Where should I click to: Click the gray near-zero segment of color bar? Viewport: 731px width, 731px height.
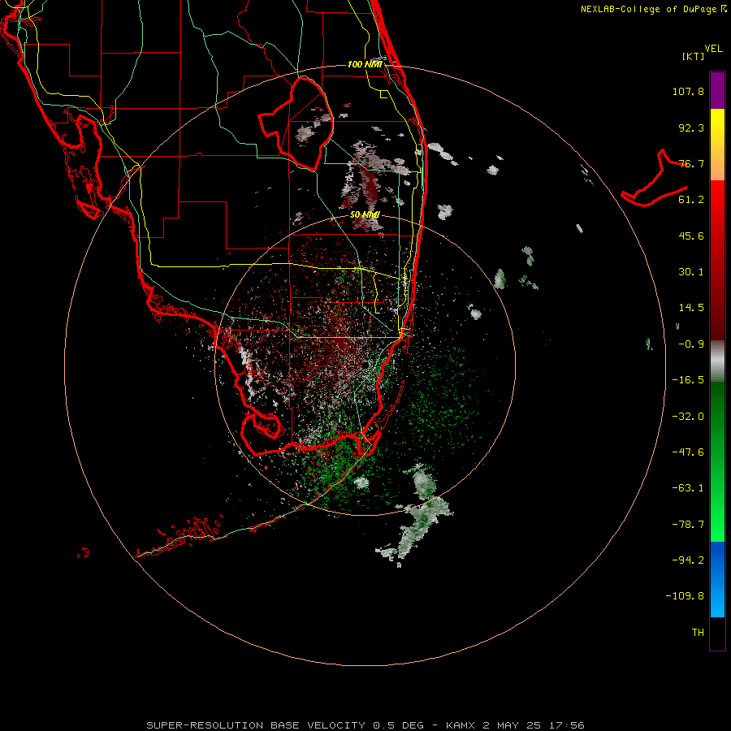coord(717,361)
